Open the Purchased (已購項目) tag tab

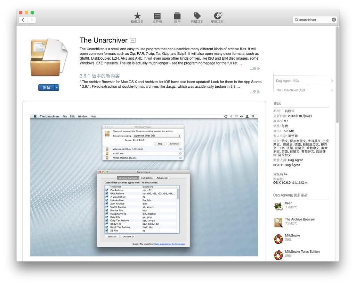[x=197, y=18]
